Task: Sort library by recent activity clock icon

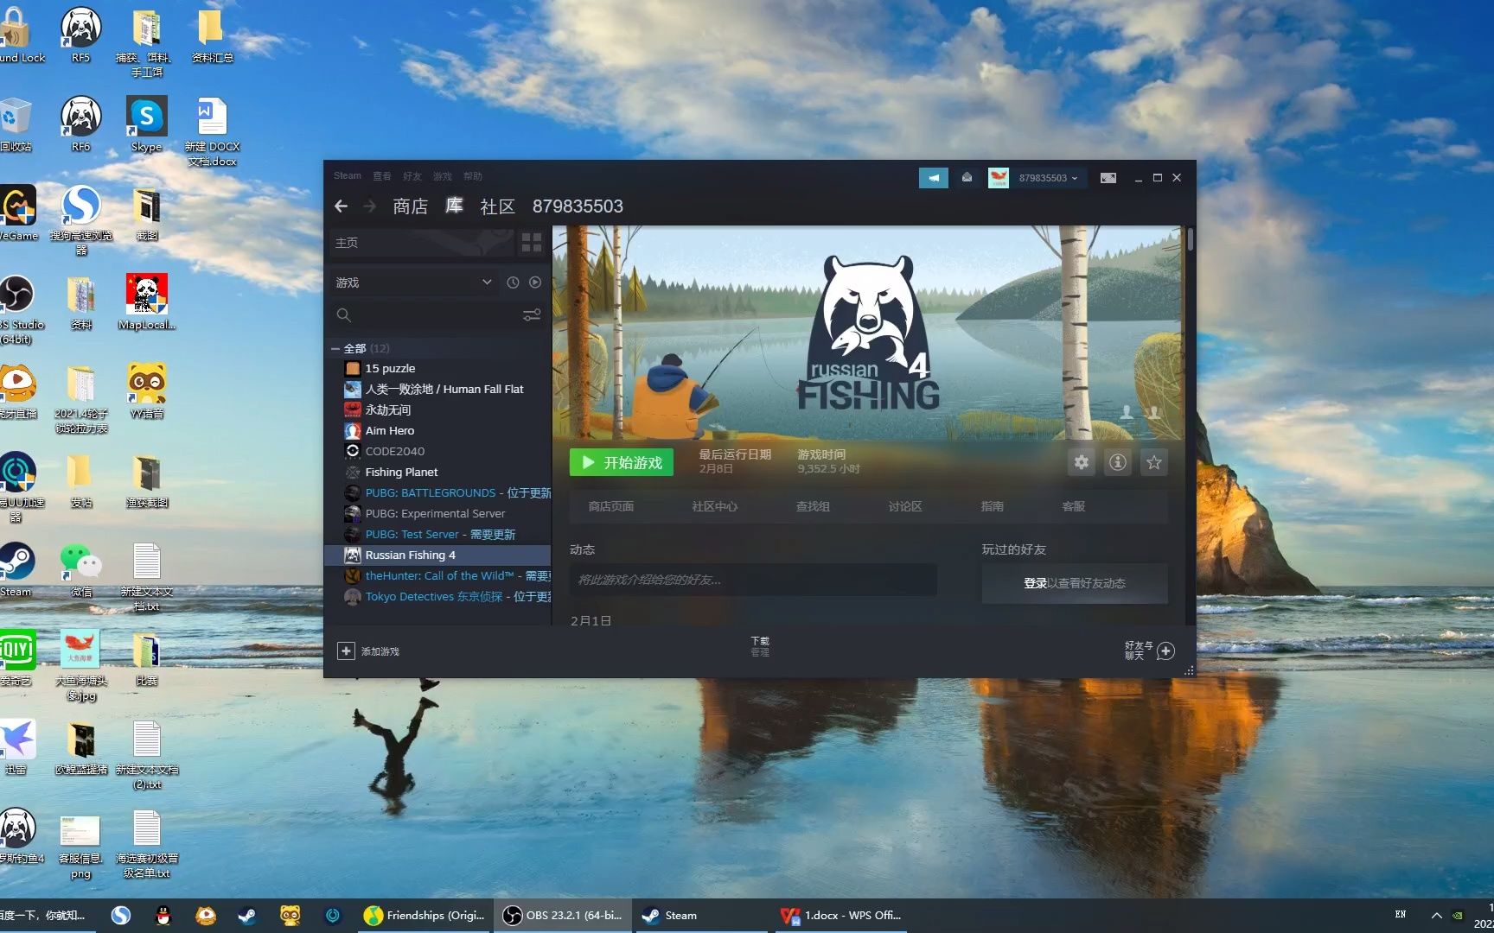Action: pyautogui.click(x=513, y=282)
